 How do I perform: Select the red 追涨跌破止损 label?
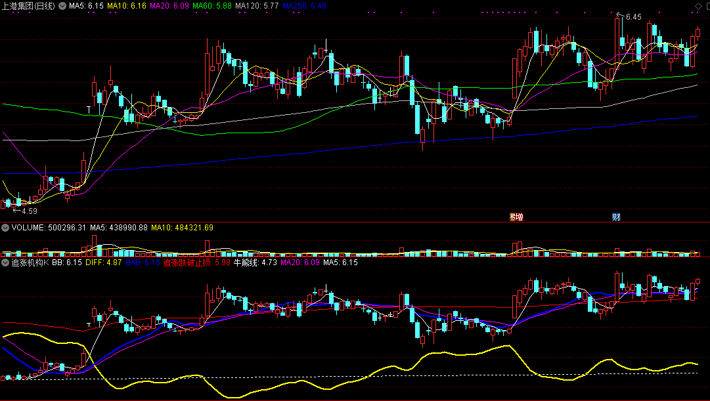(196, 263)
